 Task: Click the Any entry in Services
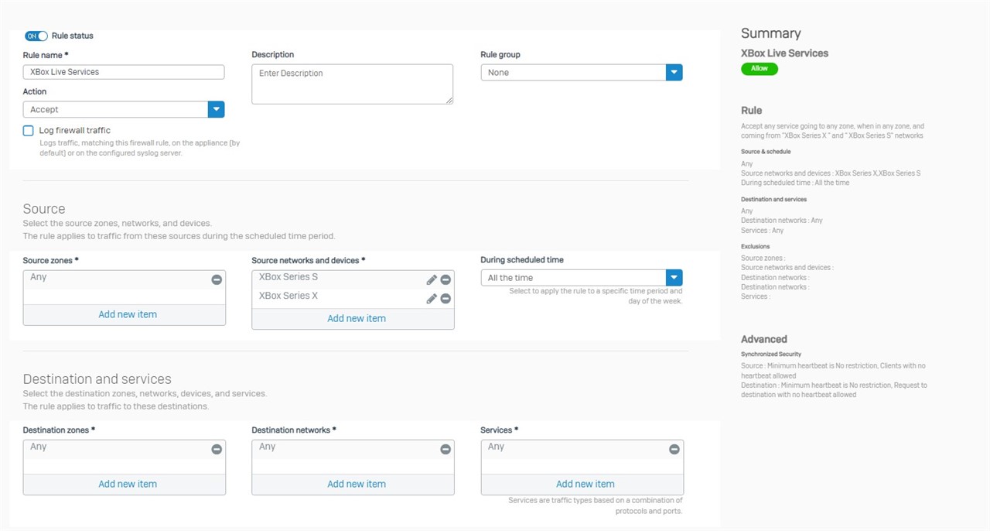point(497,447)
